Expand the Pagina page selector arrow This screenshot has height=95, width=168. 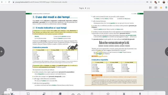(86, 8)
